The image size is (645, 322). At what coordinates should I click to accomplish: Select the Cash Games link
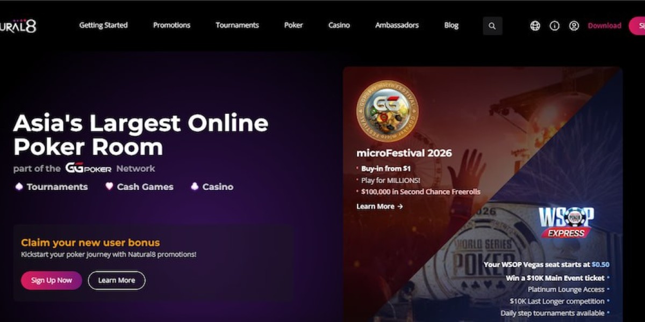pos(139,187)
